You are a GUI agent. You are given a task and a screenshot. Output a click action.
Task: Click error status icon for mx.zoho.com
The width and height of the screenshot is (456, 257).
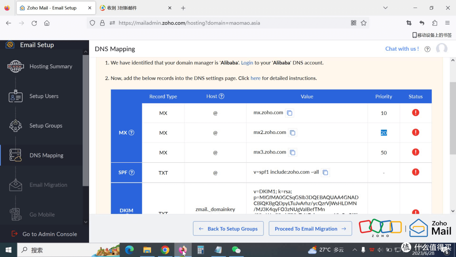coord(415,112)
